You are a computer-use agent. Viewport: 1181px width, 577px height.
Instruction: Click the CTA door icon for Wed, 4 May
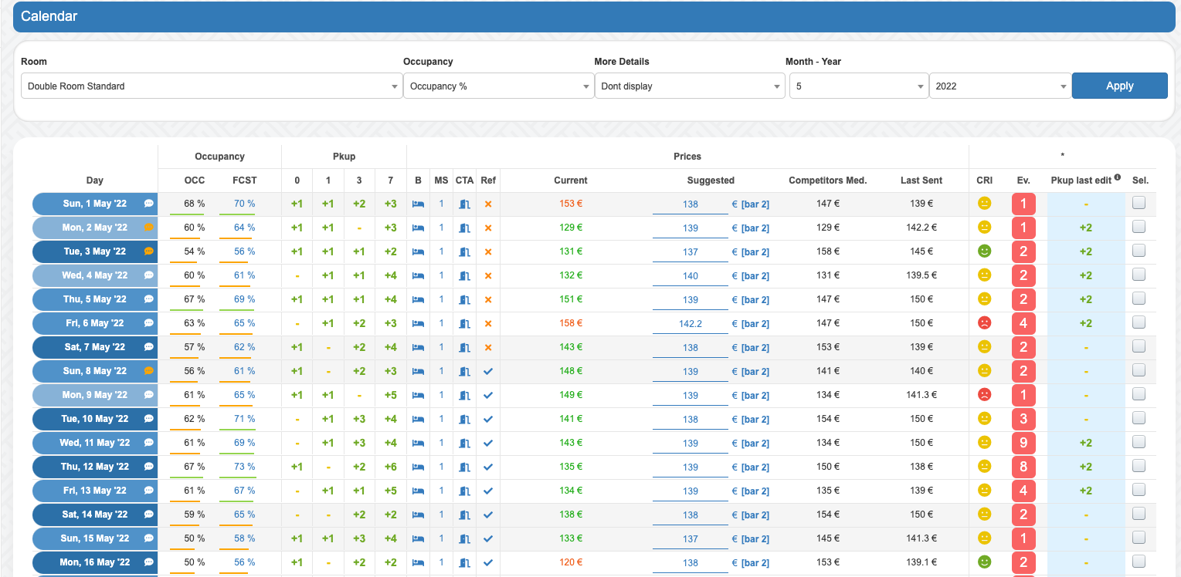(464, 276)
